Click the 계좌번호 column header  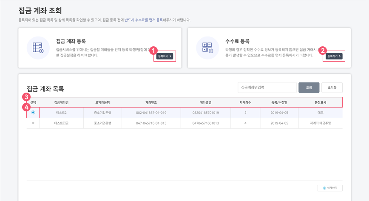click(151, 102)
